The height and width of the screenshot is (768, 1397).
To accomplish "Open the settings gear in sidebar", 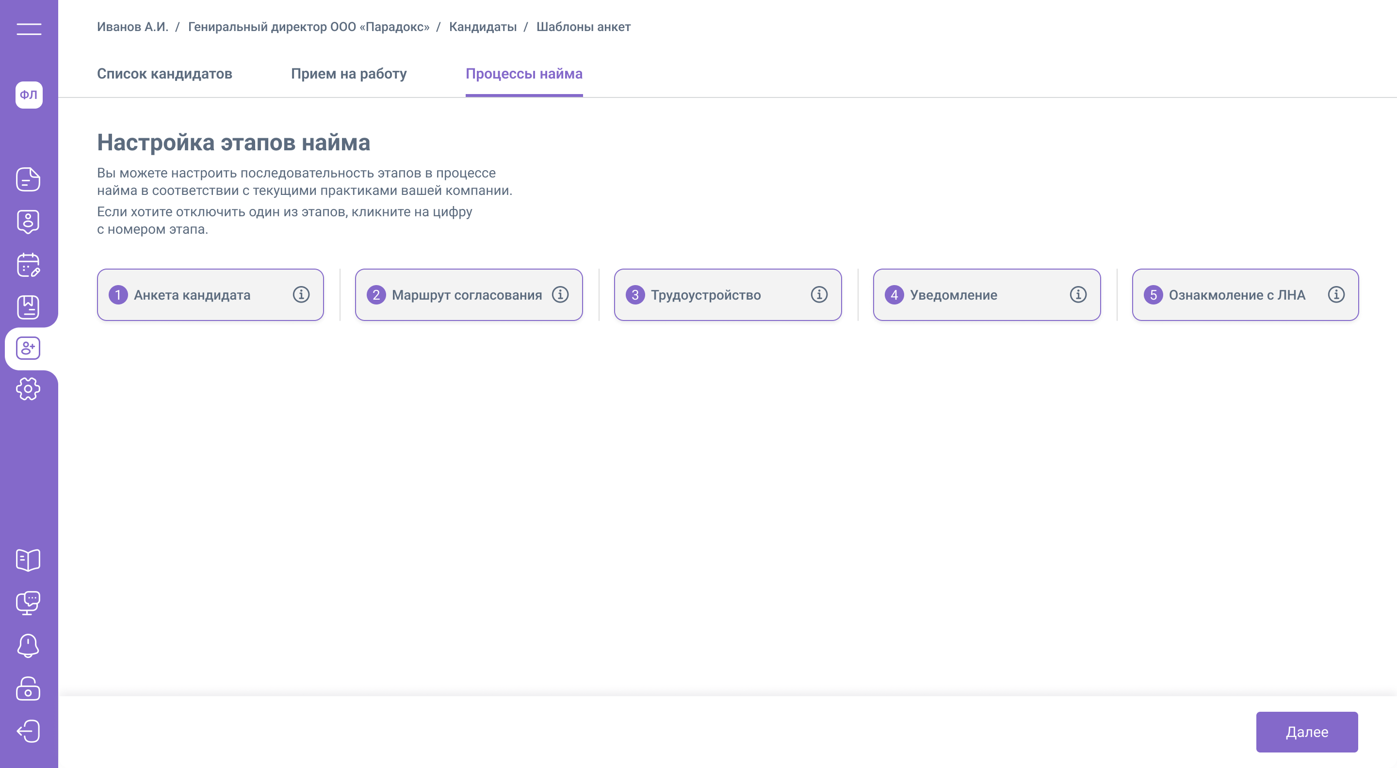I will coord(28,389).
